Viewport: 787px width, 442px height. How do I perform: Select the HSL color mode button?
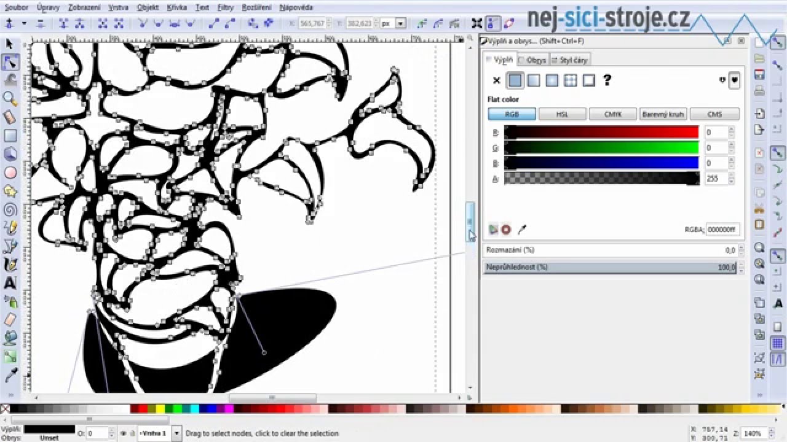(x=562, y=114)
